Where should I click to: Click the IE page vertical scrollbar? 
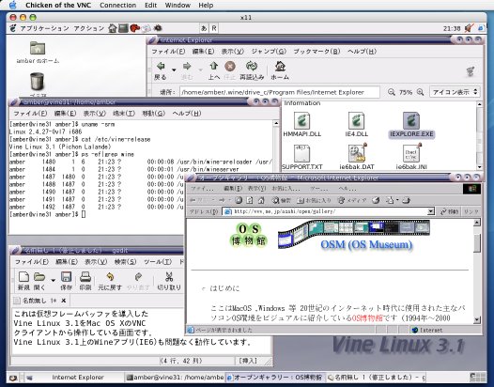pos(477,271)
